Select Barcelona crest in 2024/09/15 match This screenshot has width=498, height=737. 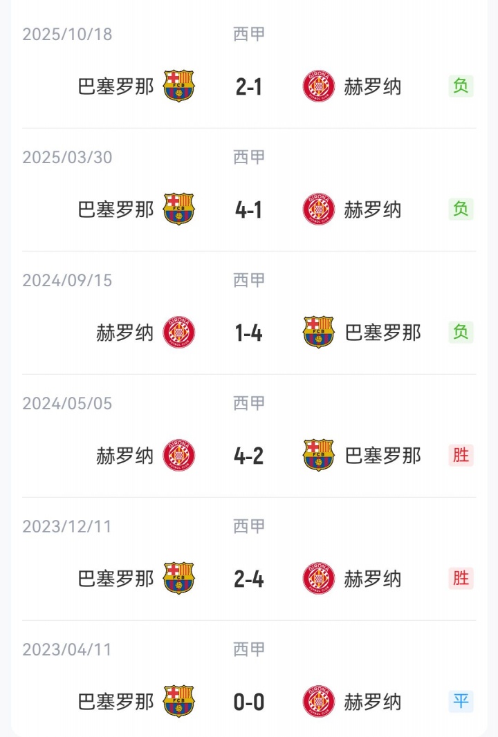(319, 333)
